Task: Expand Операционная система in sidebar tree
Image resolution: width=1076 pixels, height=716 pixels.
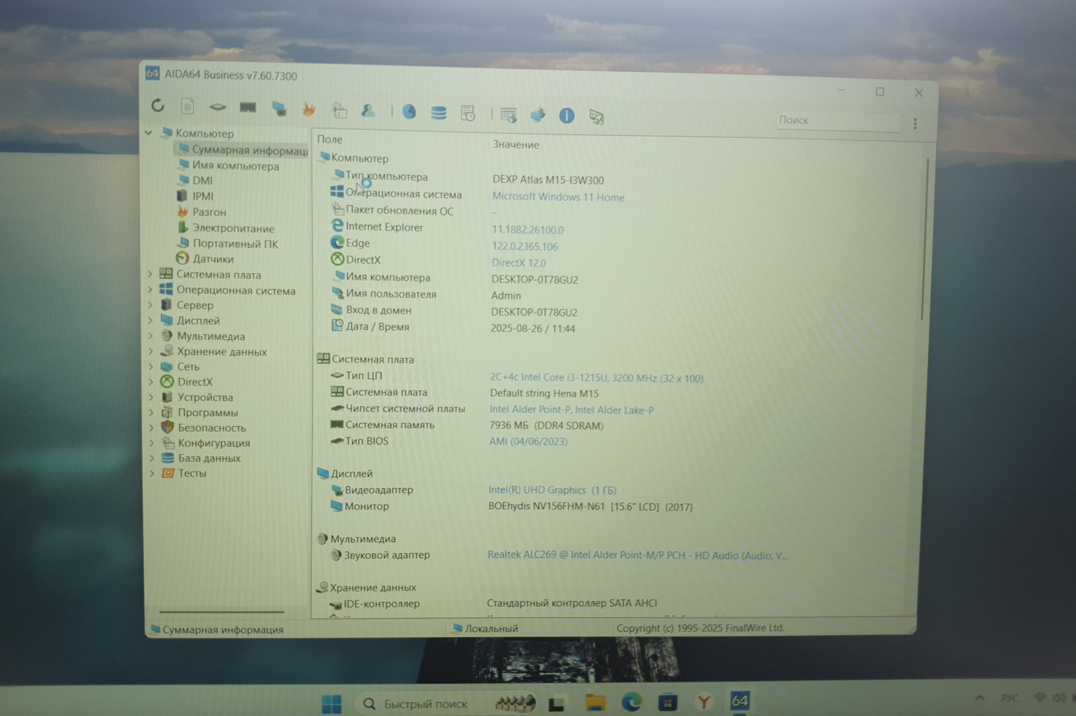Action: click(x=150, y=290)
